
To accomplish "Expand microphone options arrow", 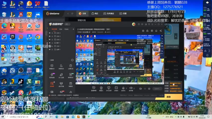I will tap(126, 88).
